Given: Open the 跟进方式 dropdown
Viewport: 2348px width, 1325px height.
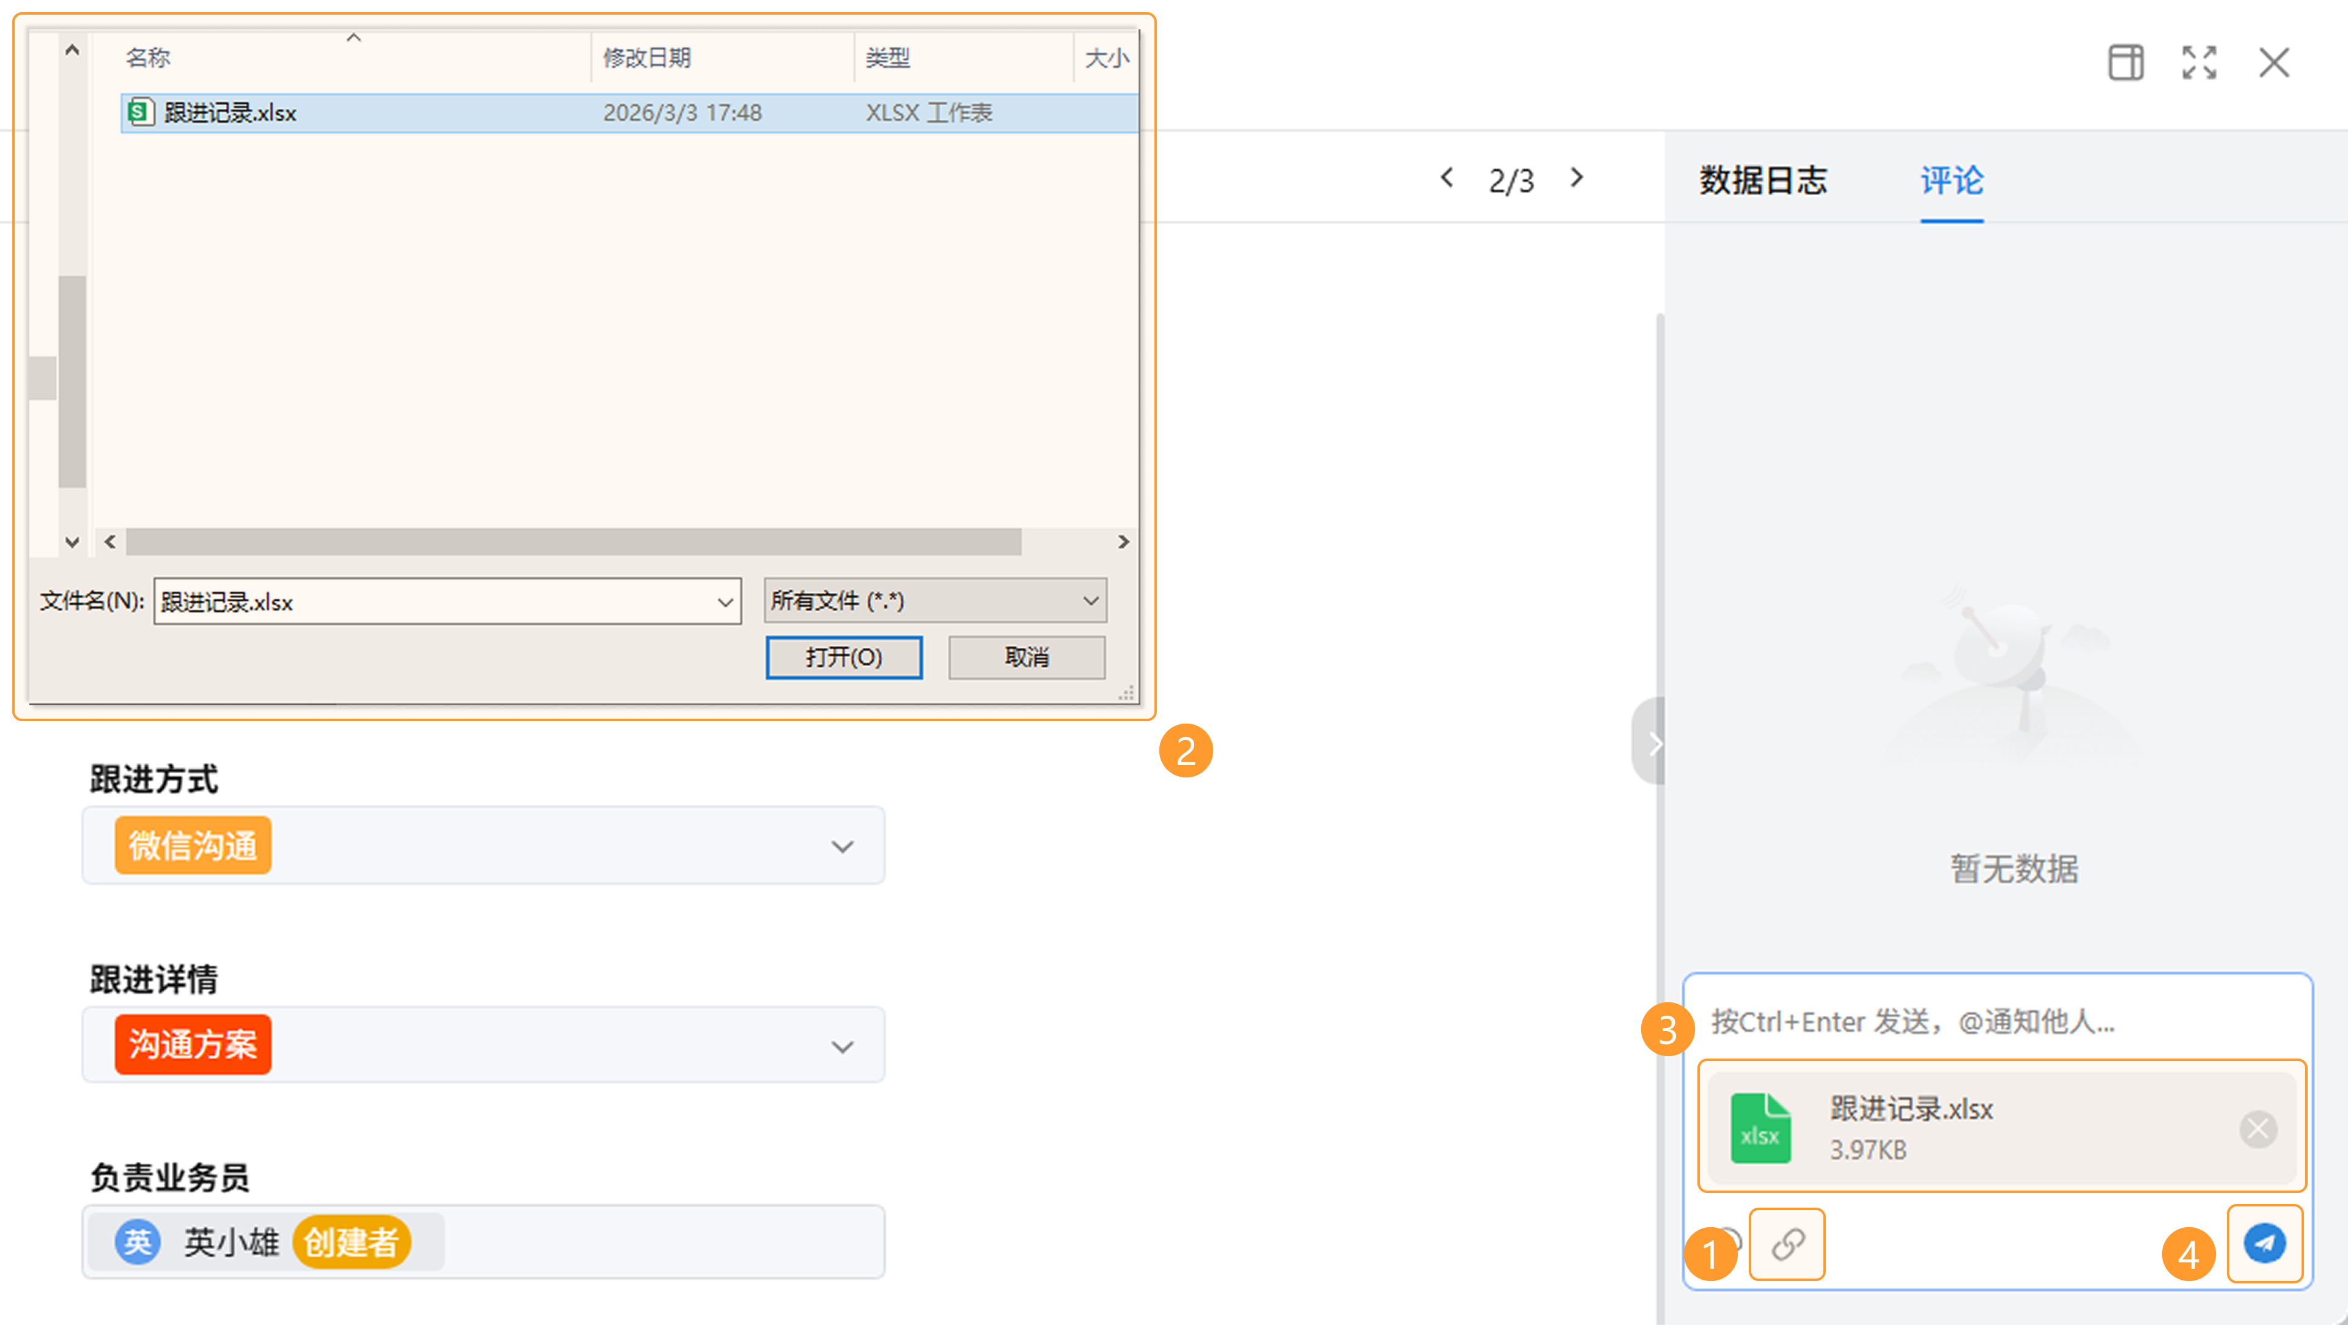Looking at the screenshot, I should pyautogui.click(x=841, y=846).
